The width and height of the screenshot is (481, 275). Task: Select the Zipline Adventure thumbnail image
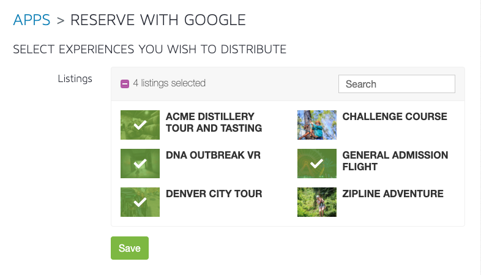click(316, 202)
